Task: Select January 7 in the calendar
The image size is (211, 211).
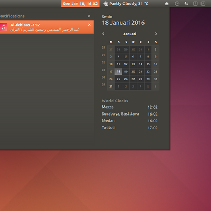Action: click(x=141, y=57)
